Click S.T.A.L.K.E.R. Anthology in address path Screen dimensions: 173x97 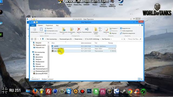pyautogui.click(x=92, y=39)
